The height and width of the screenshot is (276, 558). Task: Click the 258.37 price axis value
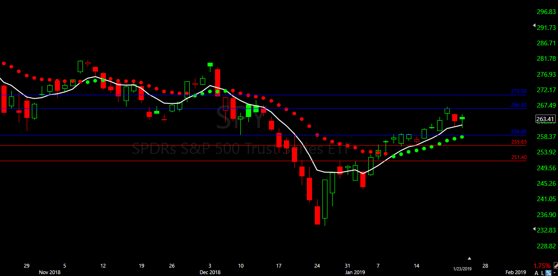(546, 137)
